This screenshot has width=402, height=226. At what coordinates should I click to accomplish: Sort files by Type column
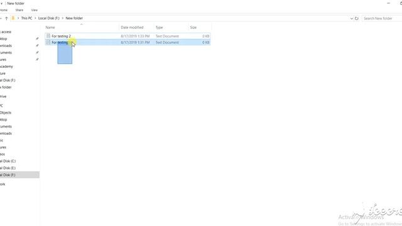159,28
